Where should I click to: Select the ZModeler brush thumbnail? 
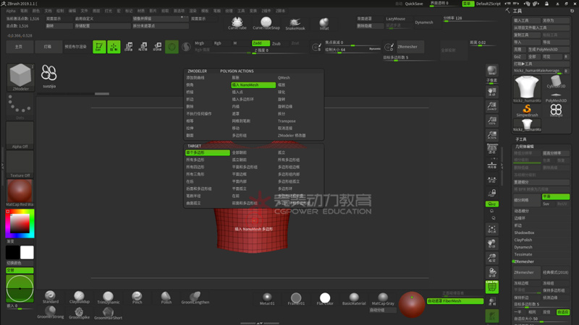[20, 75]
